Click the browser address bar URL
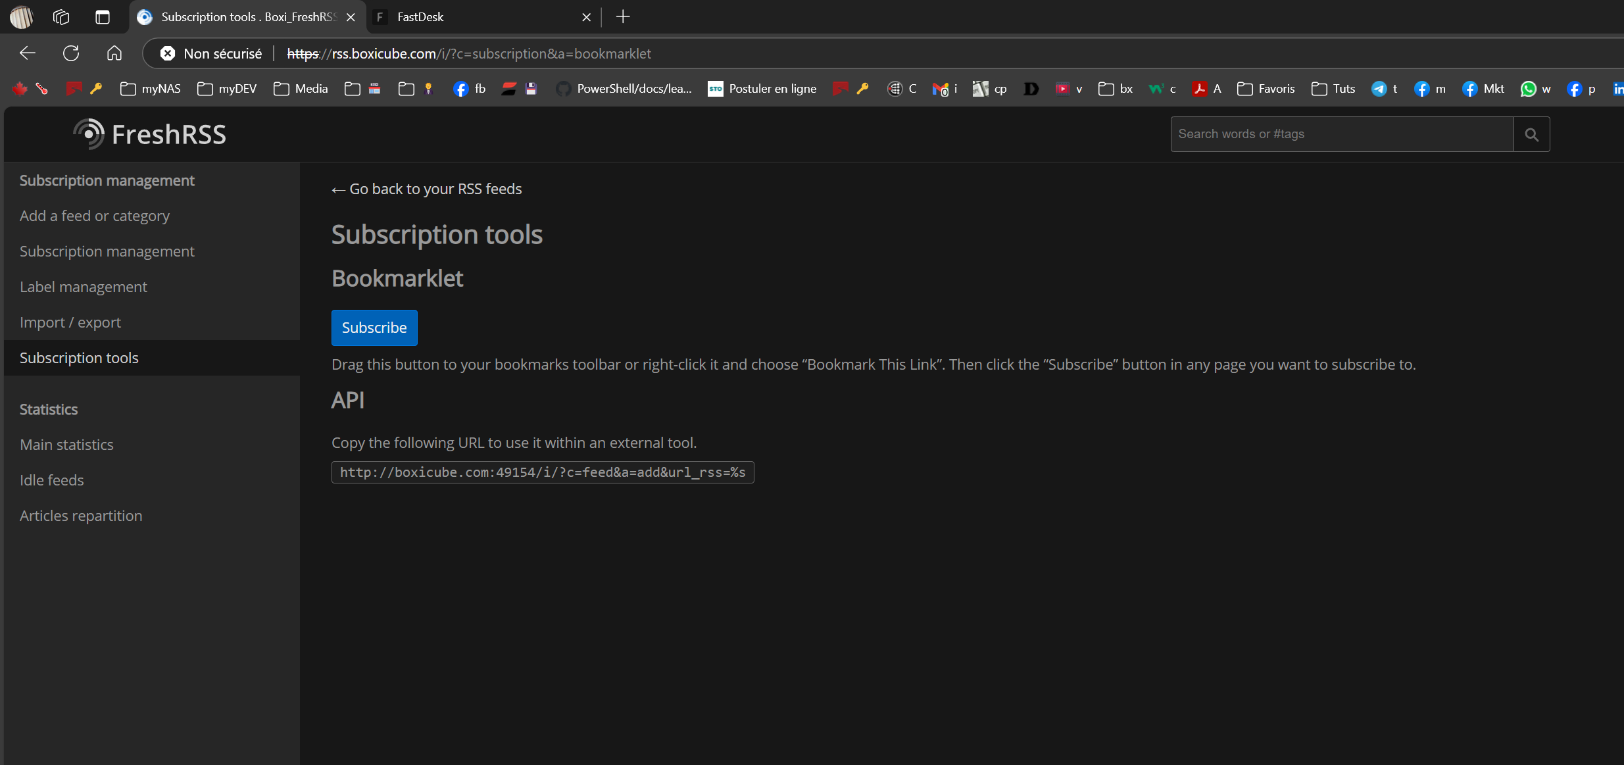This screenshot has width=1624, height=765. [469, 53]
